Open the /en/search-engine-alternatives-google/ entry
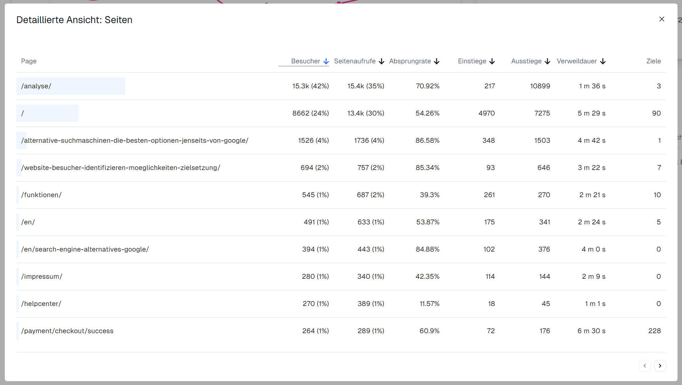Image resolution: width=682 pixels, height=385 pixels. coord(85,249)
